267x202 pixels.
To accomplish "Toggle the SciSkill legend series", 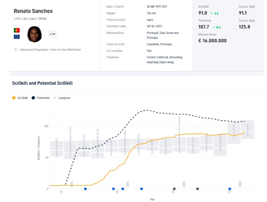I will point(20,98).
